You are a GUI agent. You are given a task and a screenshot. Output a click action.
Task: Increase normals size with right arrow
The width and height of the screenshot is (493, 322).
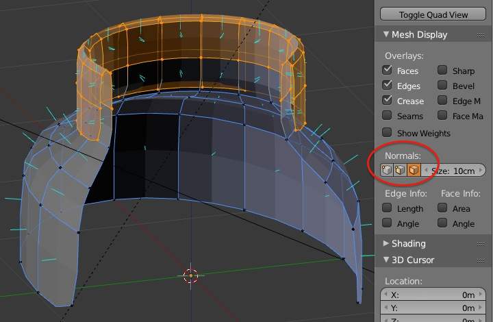click(481, 171)
